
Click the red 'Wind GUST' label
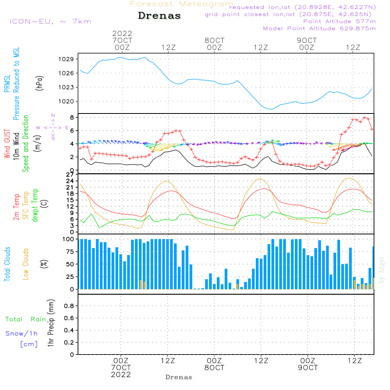[7, 144]
